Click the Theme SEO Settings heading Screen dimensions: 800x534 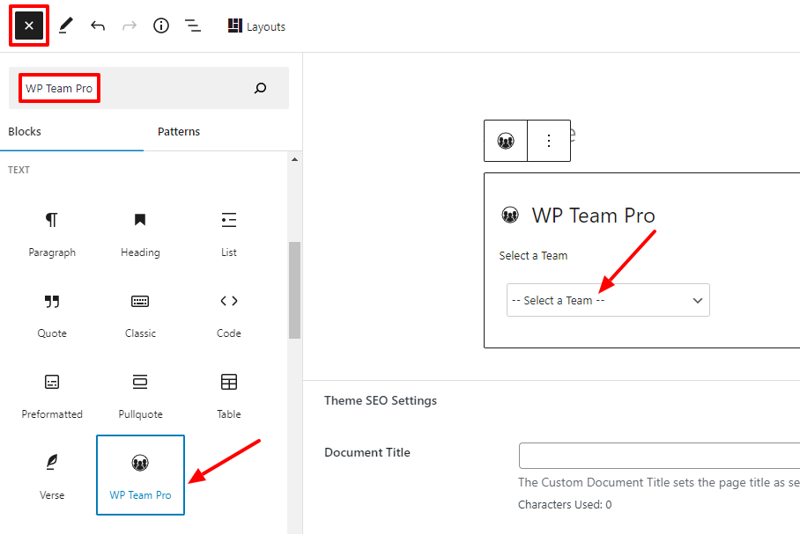(x=381, y=400)
